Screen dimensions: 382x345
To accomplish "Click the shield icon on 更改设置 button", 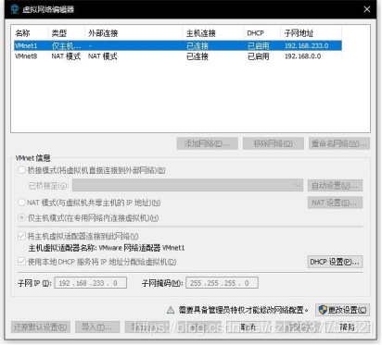I will 323,310.
